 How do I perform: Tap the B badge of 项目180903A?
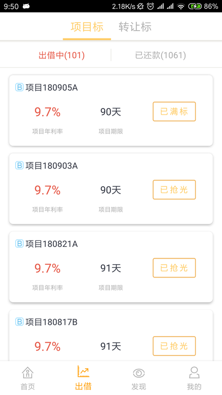[19, 165]
